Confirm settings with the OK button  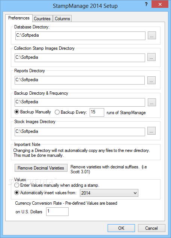click(x=121, y=228)
